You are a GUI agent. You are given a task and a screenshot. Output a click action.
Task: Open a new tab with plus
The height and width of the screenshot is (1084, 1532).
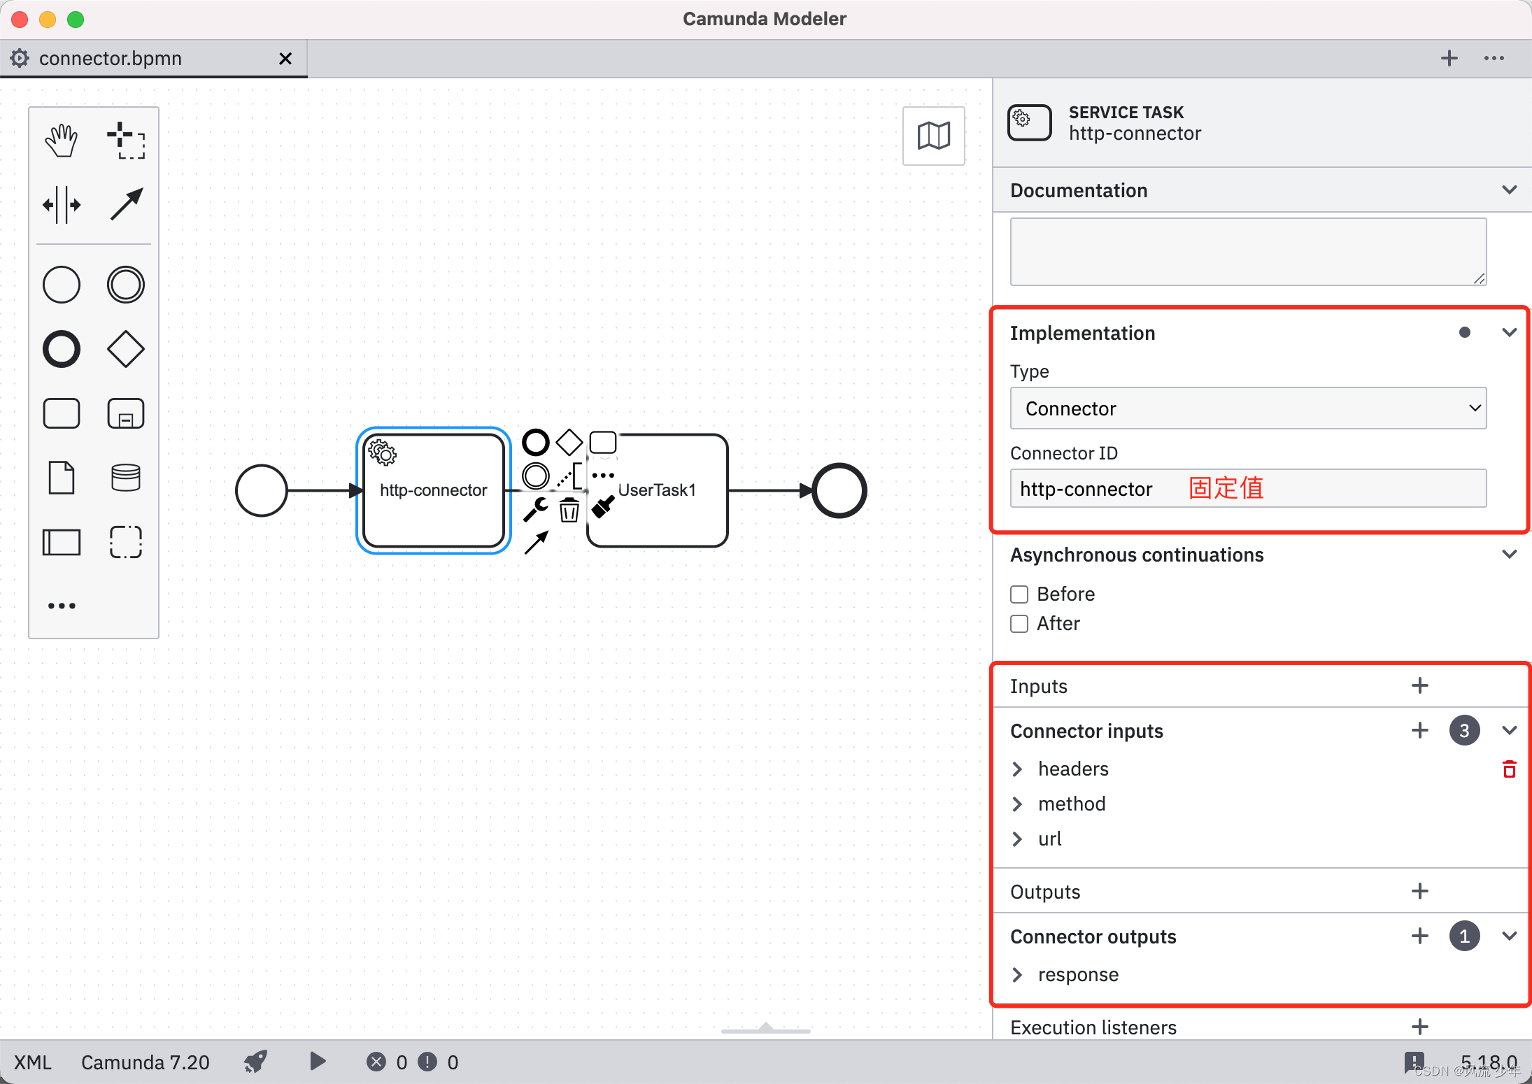click(1449, 58)
